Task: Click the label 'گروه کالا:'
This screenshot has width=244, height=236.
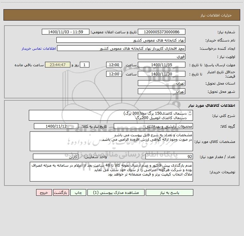Action: point(228,126)
